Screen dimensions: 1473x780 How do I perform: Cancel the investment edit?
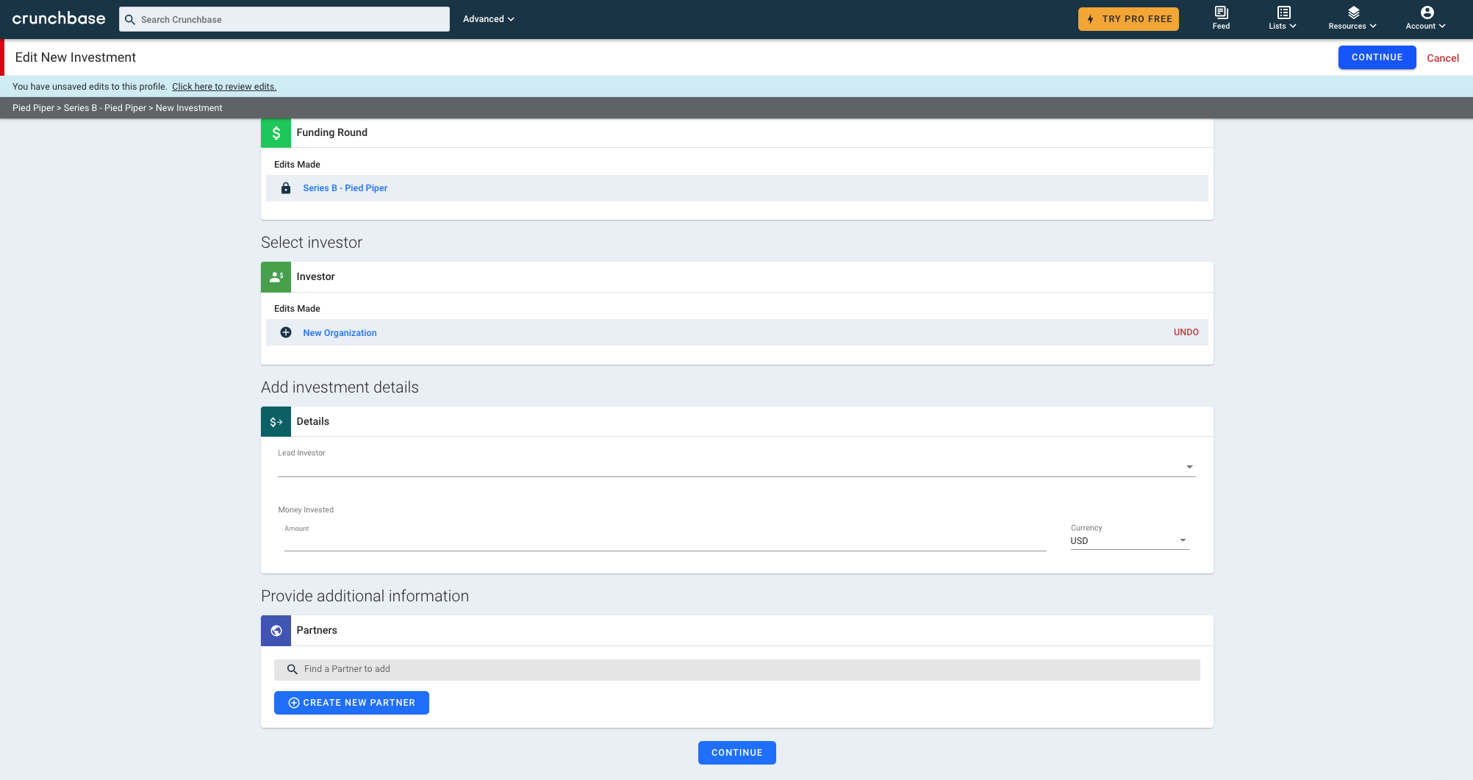click(1443, 58)
